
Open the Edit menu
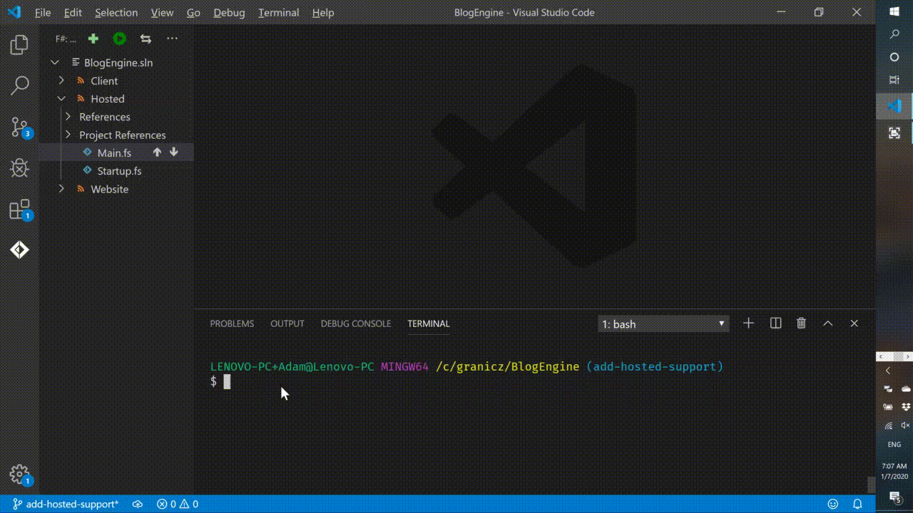[x=73, y=12]
